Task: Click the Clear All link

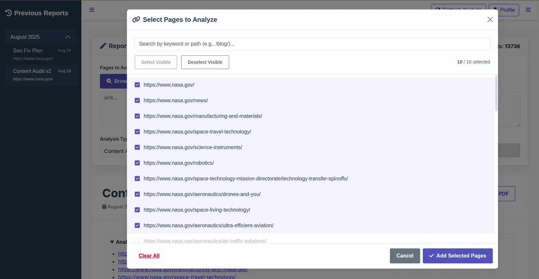Action: [x=149, y=256]
